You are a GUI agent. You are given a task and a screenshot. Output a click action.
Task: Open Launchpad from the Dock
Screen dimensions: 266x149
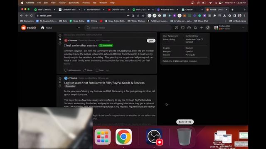pyautogui.click(x=103, y=137)
